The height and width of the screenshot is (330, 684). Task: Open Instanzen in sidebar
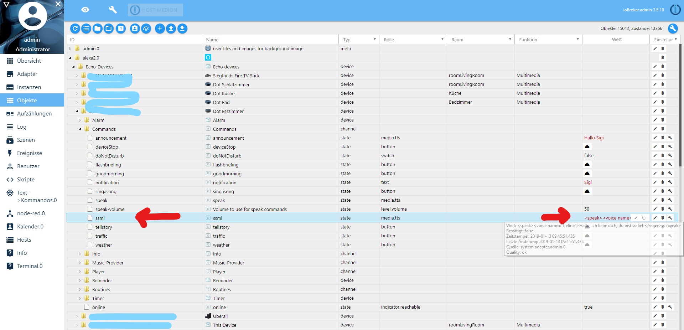point(32,87)
